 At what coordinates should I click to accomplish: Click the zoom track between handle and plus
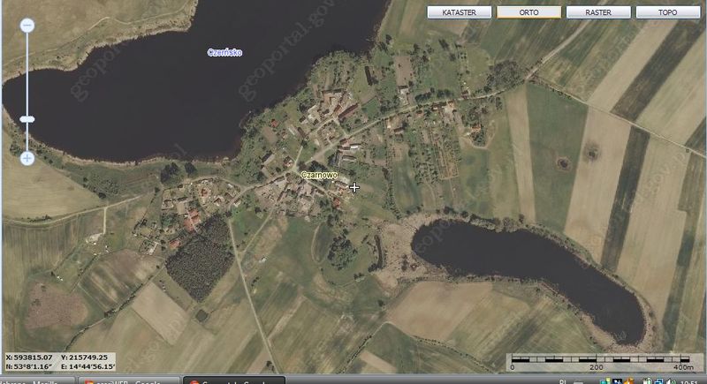pos(27,138)
